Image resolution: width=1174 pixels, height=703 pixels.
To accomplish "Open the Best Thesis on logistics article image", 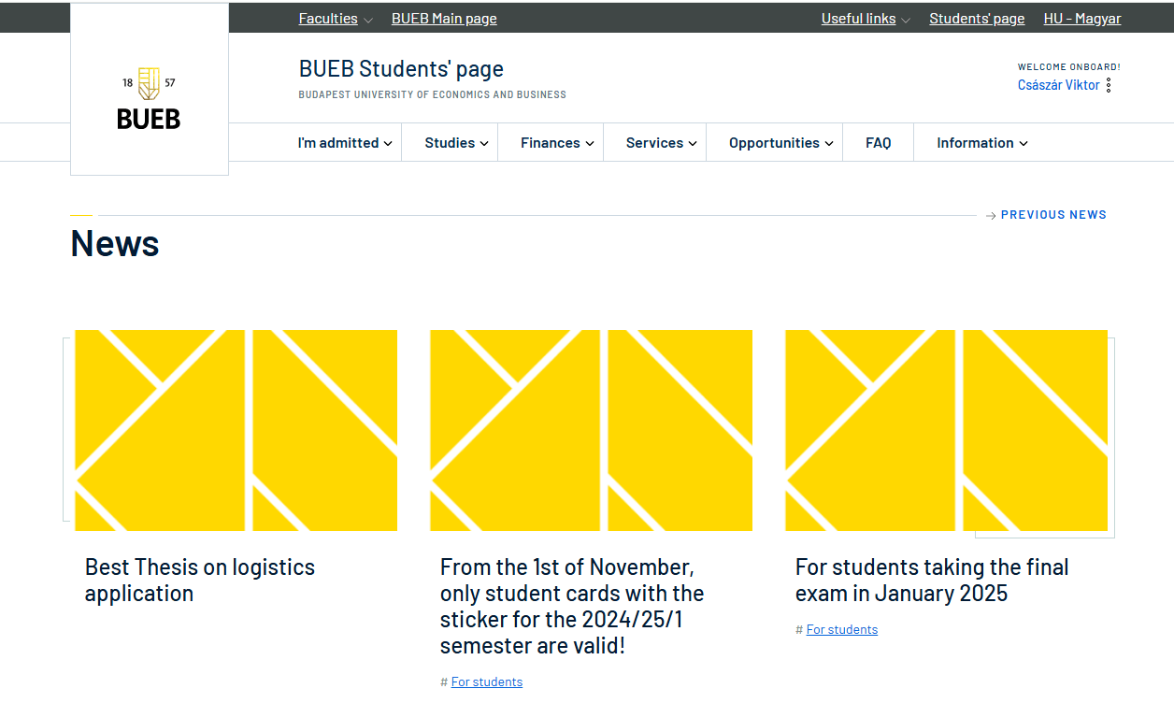I will 236,430.
